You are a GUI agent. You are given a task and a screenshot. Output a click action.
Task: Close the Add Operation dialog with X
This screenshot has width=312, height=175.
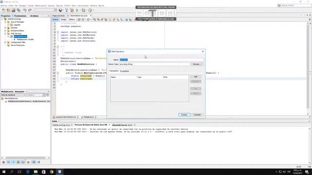(x=203, y=52)
